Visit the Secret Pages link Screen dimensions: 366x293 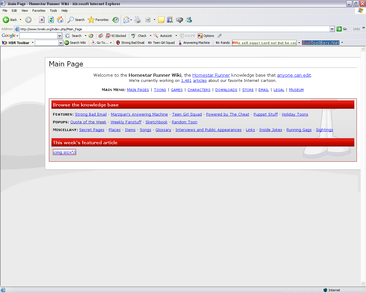click(x=92, y=130)
